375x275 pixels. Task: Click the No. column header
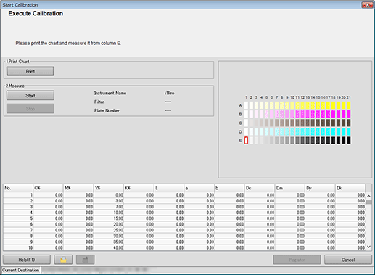click(18, 188)
